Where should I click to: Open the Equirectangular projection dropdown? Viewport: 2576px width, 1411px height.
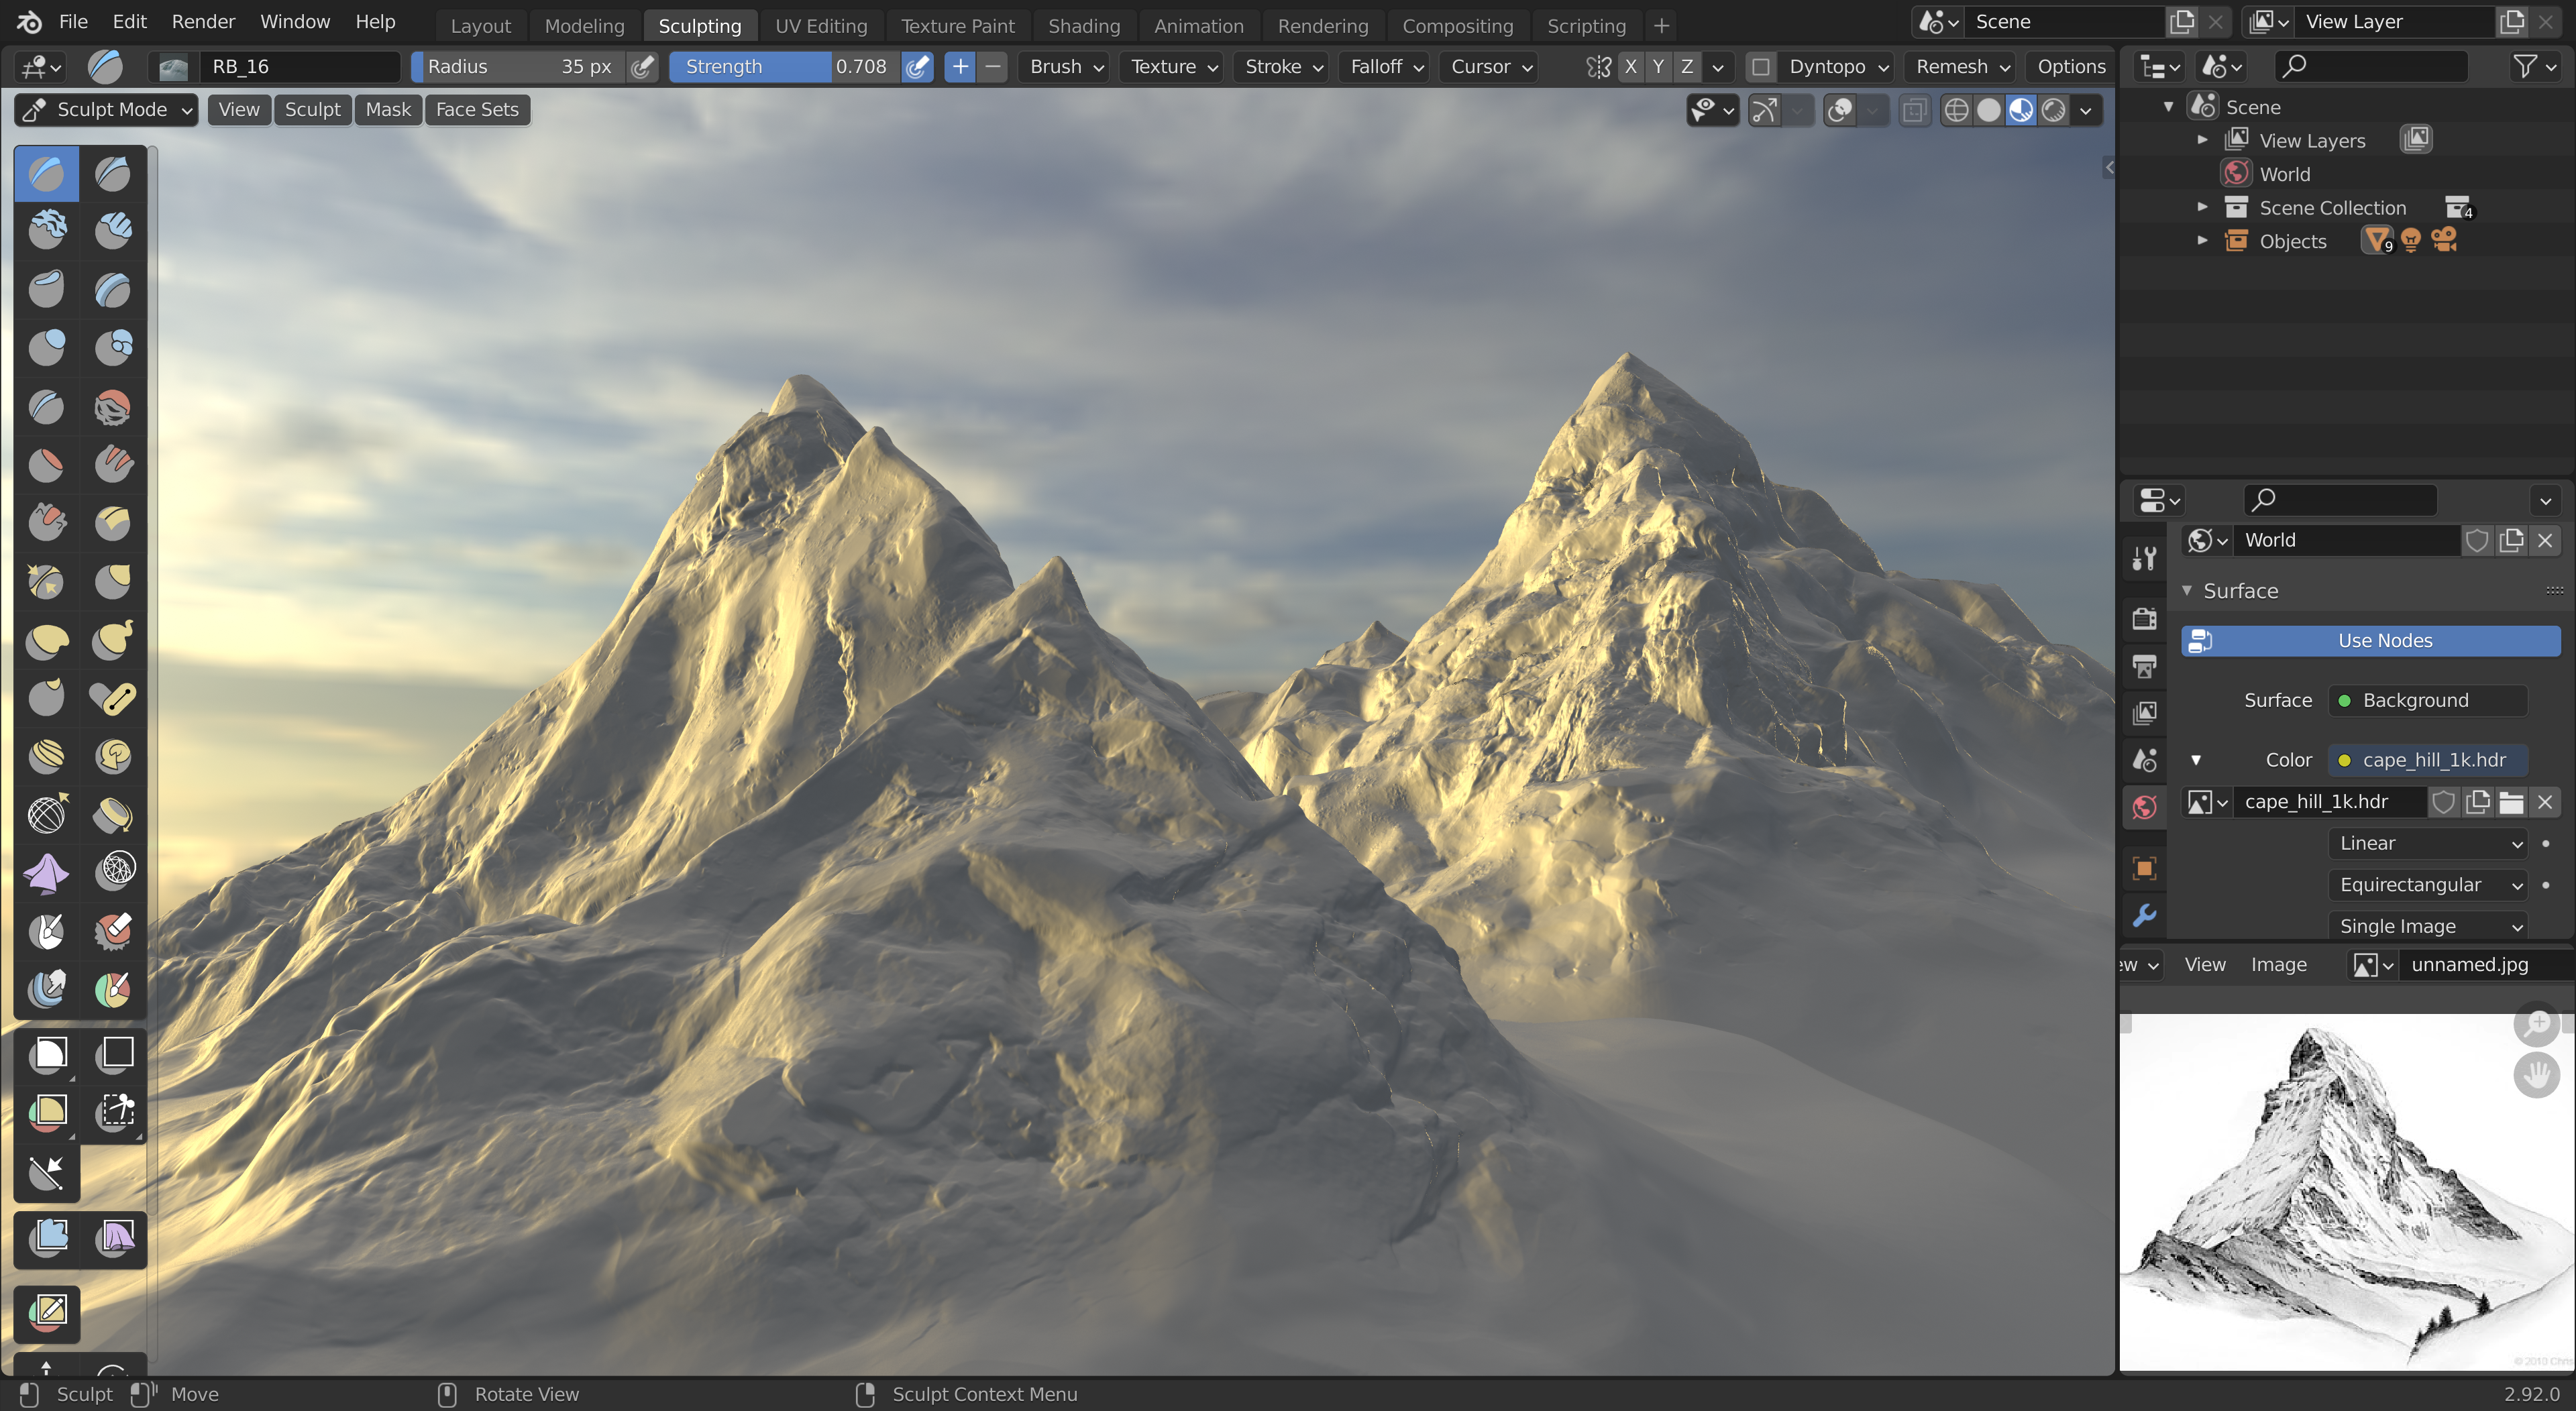tap(2428, 884)
